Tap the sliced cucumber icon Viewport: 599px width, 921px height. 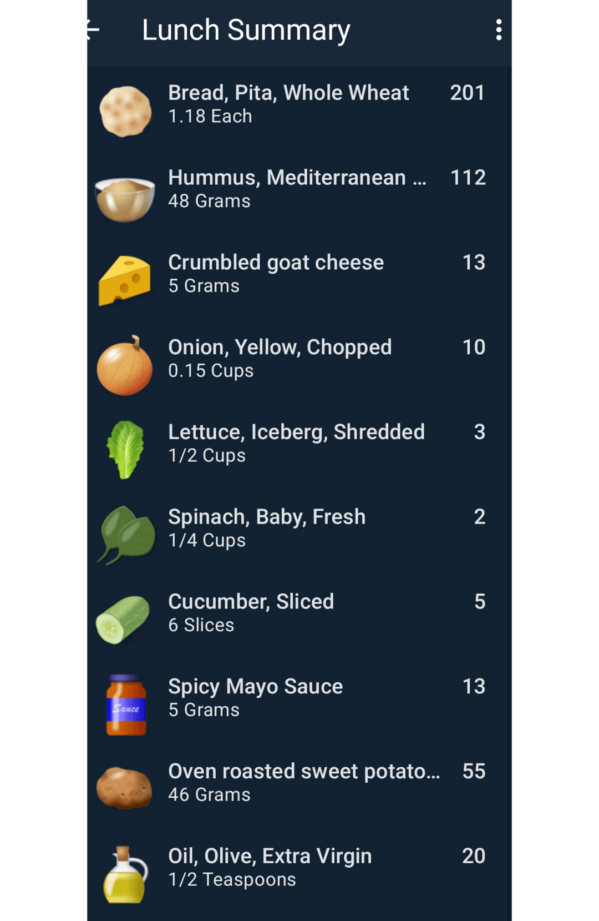tap(123, 620)
